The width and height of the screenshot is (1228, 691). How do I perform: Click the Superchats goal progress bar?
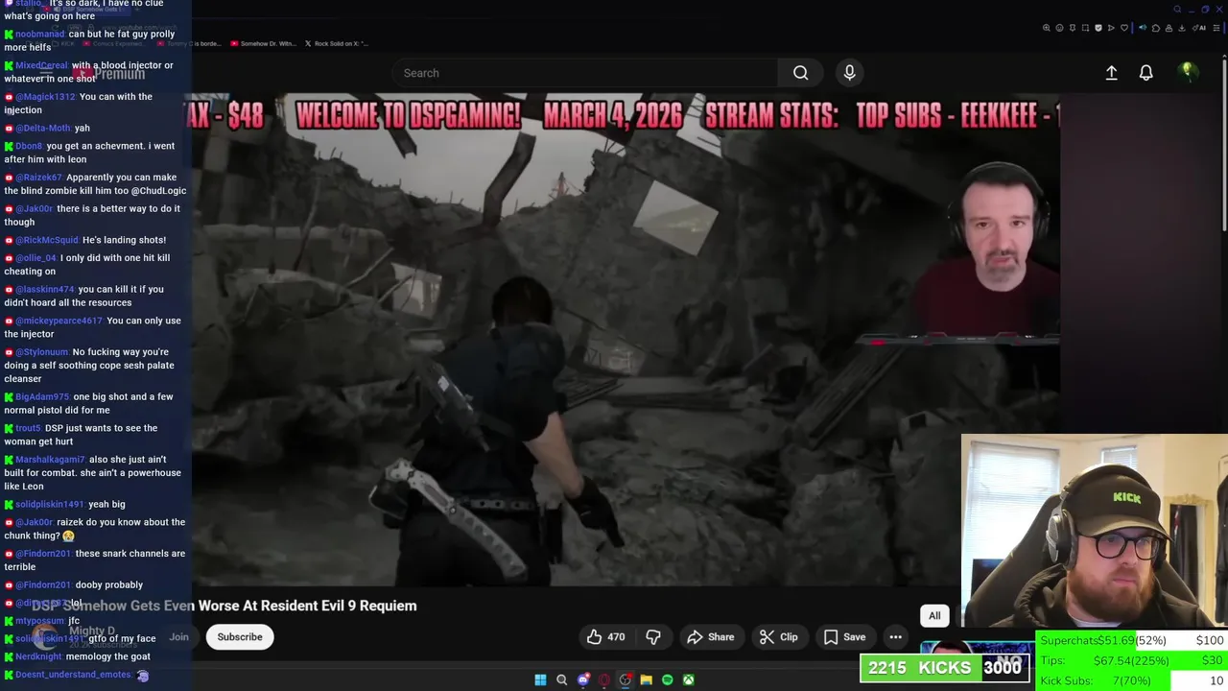click(x=1132, y=640)
